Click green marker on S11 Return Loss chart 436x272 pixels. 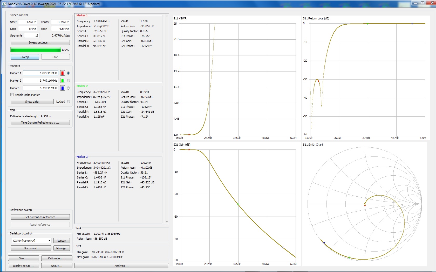(367, 24)
